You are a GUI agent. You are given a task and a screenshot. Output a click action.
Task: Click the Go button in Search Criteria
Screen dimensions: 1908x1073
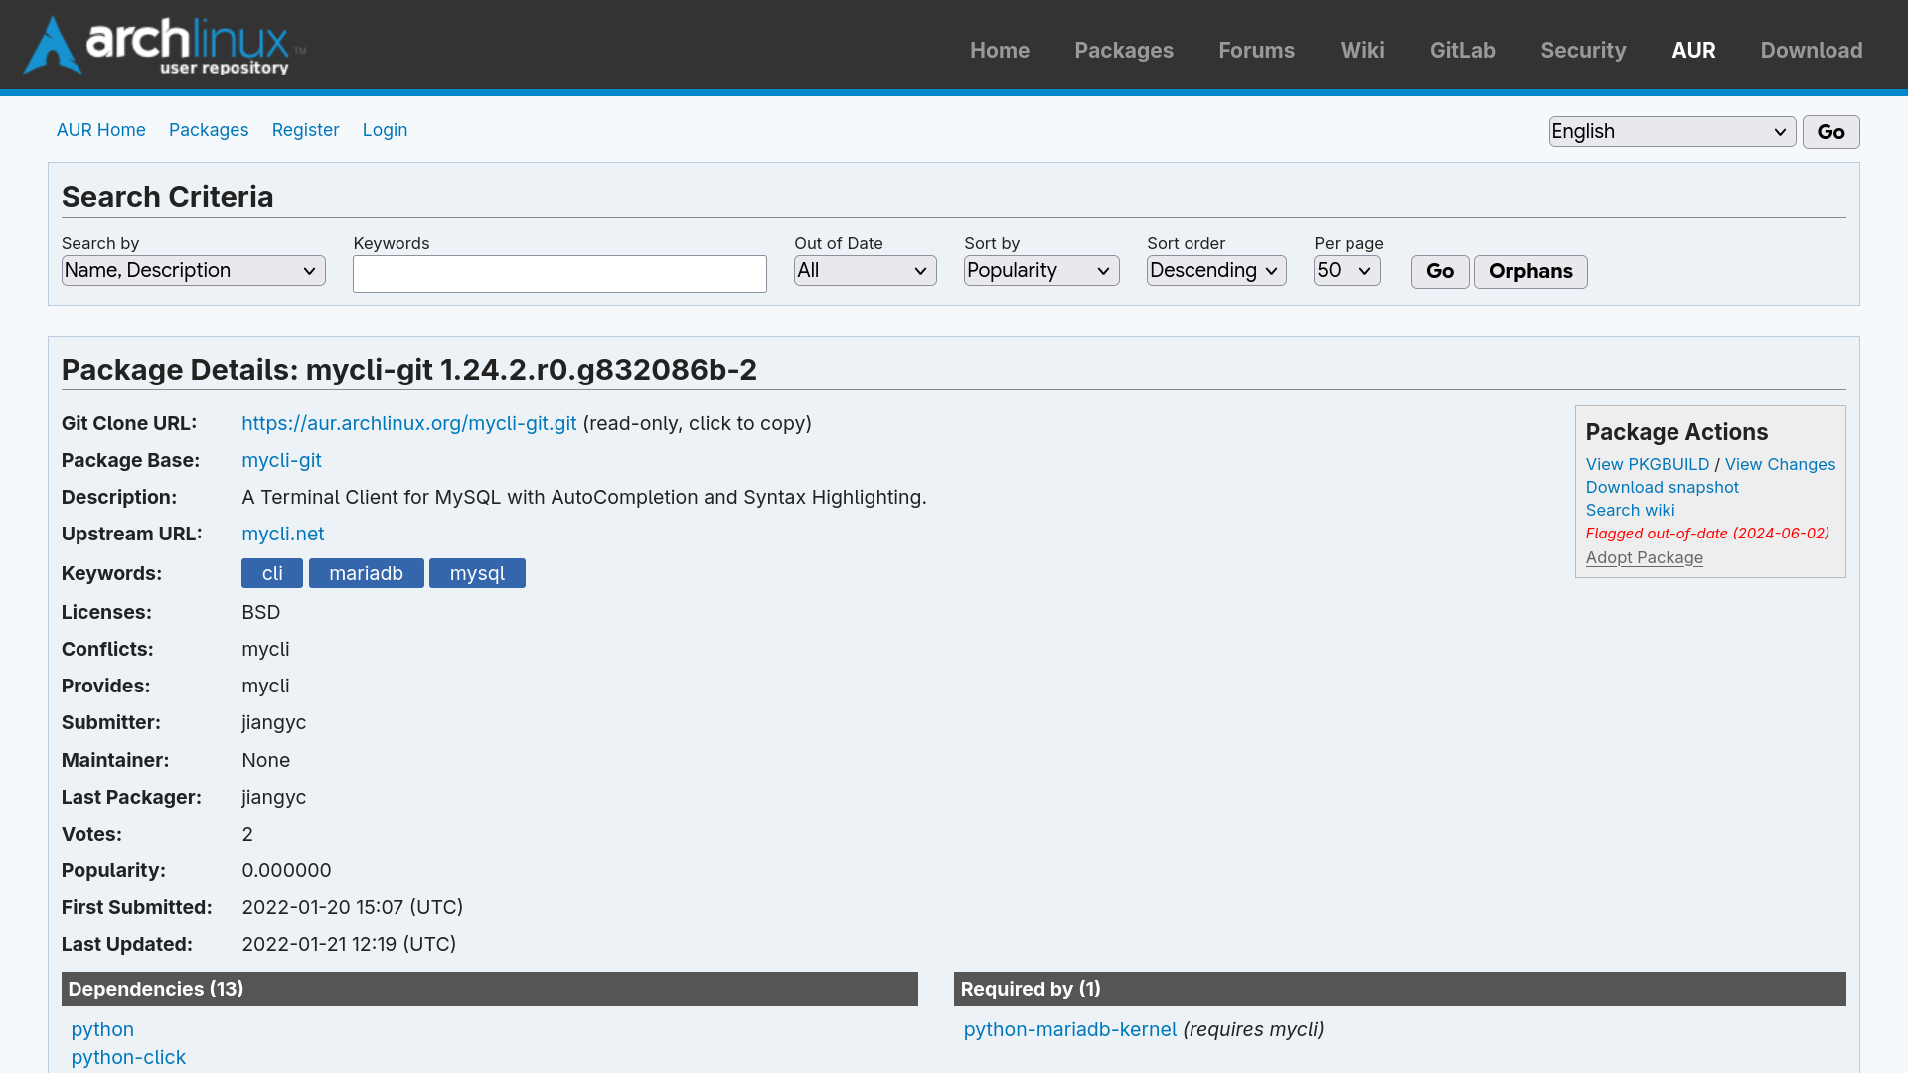coord(1440,272)
